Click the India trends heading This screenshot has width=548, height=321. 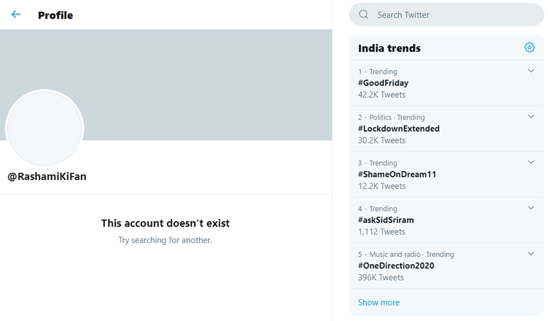coord(389,48)
